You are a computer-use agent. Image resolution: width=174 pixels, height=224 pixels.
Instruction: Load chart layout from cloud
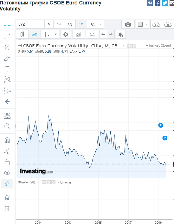(156, 24)
